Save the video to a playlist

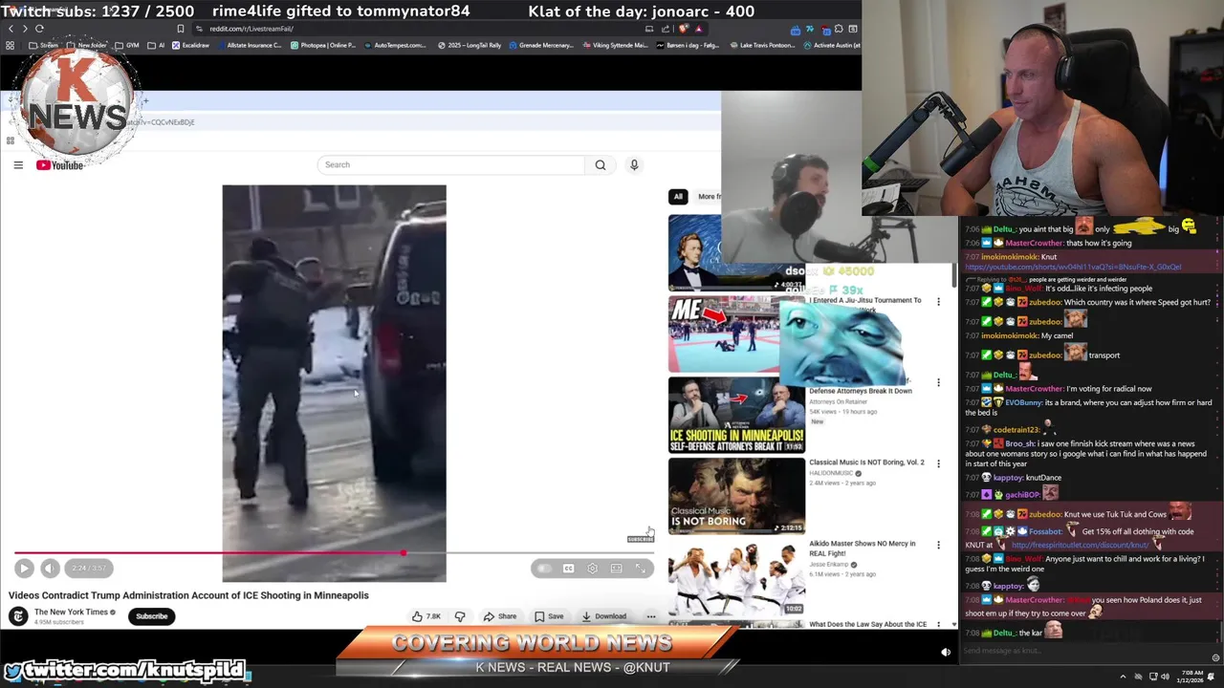click(x=549, y=616)
